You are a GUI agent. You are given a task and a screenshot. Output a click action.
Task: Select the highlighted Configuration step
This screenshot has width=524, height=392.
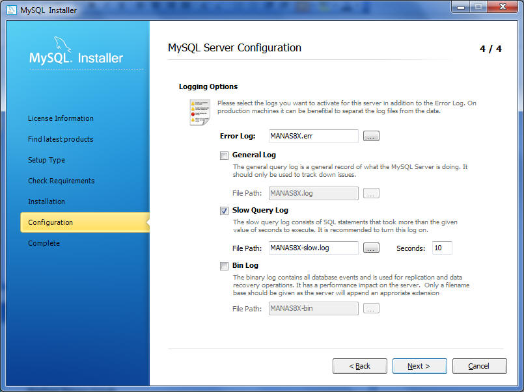[x=85, y=222]
